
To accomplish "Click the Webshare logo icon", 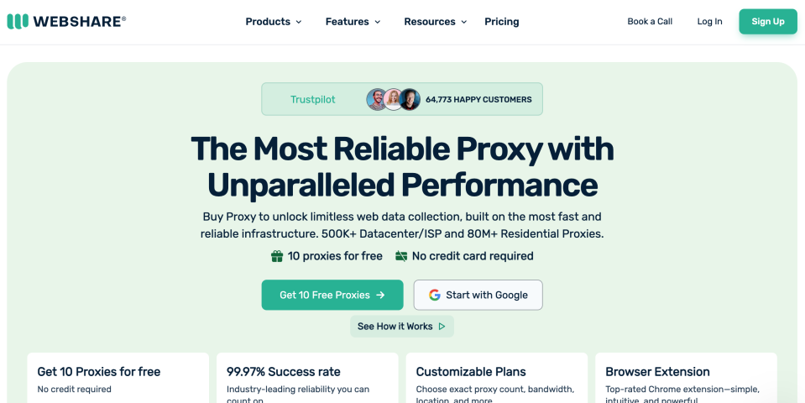I will coord(17,22).
